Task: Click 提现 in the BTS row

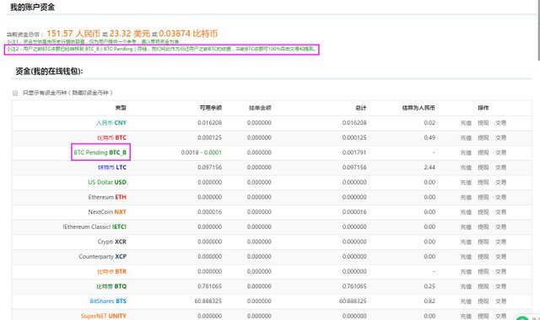Action: [483, 301]
